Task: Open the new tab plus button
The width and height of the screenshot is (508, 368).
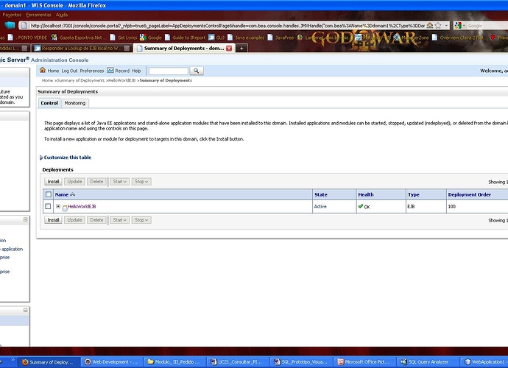Action: coord(241,49)
